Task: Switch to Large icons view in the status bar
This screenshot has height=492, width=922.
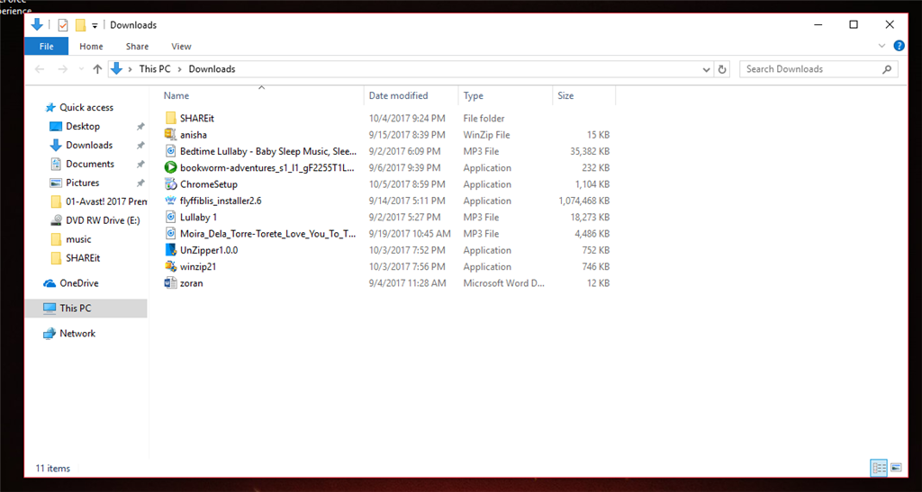Action: (x=896, y=468)
